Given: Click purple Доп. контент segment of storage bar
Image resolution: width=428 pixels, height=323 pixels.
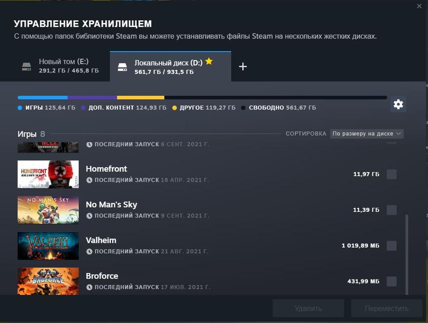Looking at the screenshot, I should coord(92,98).
